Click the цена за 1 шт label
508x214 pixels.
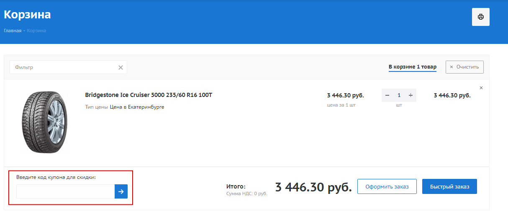(x=341, y=105)
